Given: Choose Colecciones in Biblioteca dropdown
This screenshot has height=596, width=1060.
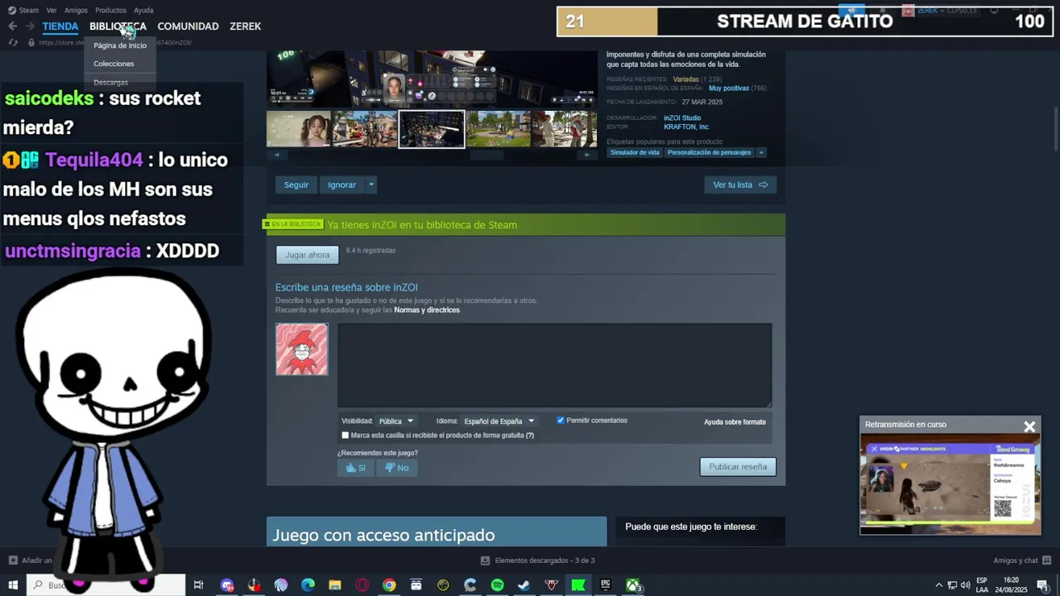Looking at the screenshot, I should tap(113, 64).
